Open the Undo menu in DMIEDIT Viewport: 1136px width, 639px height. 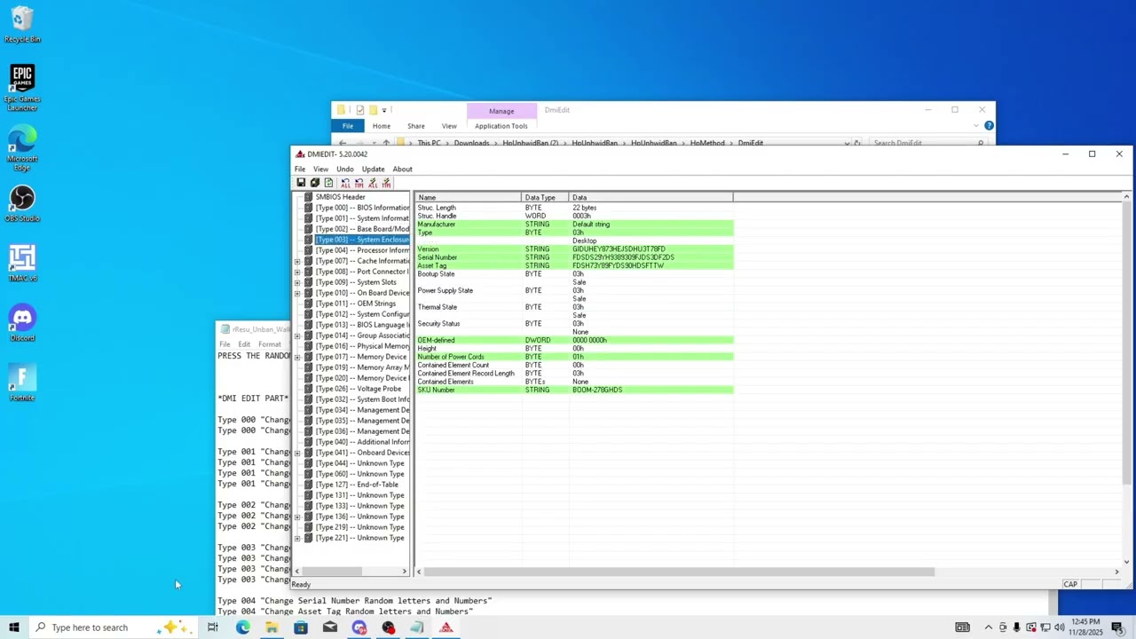click(x=344, y=169)
